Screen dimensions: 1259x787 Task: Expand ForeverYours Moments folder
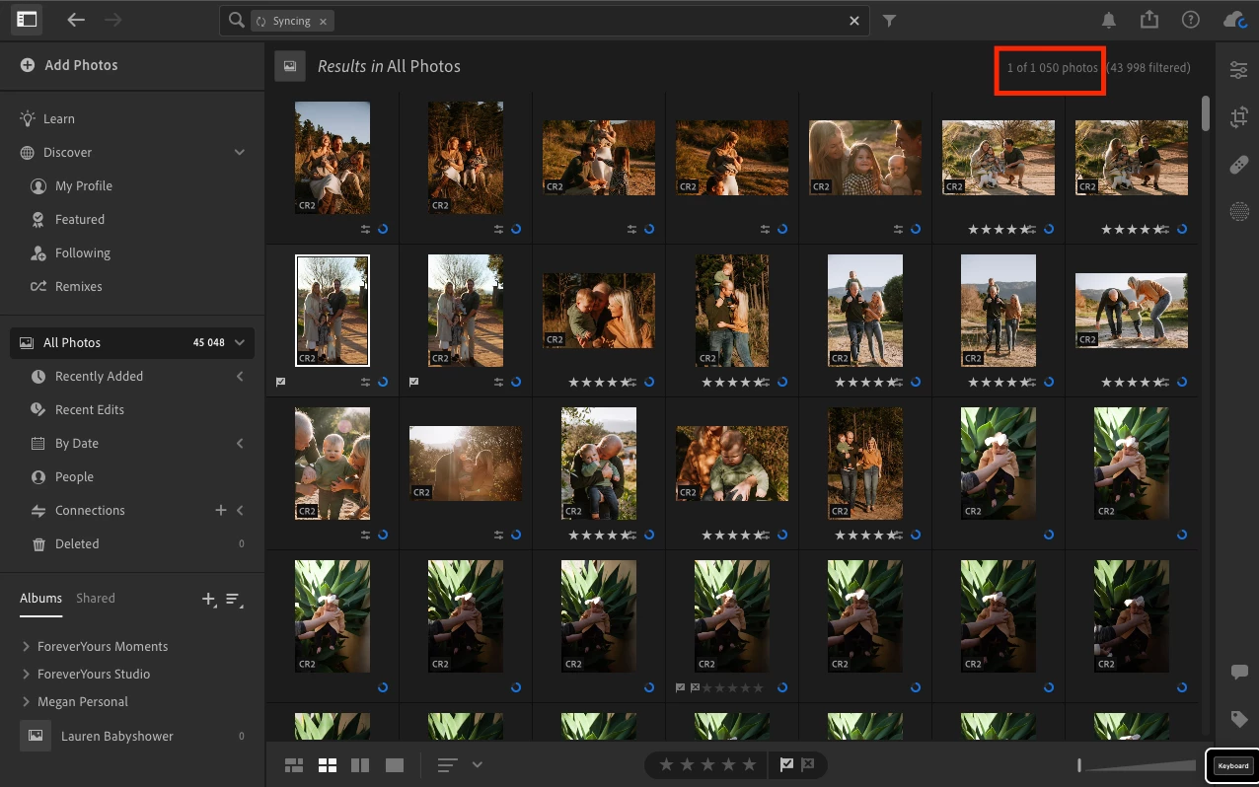[26, 647]
